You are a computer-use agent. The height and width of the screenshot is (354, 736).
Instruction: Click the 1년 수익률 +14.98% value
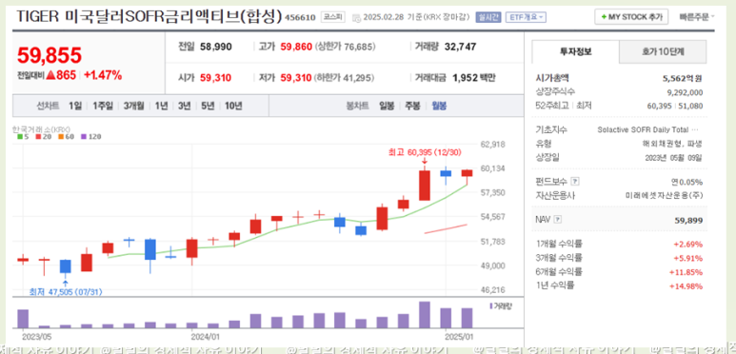coord(686,285)
